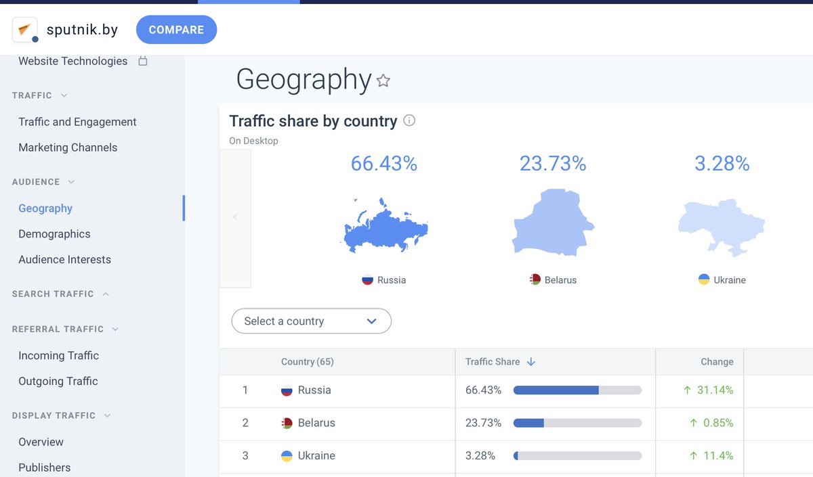Click the COMPARE button
Image resolution: width=813 pixels, height=477 pixels.
pos(176,30)
